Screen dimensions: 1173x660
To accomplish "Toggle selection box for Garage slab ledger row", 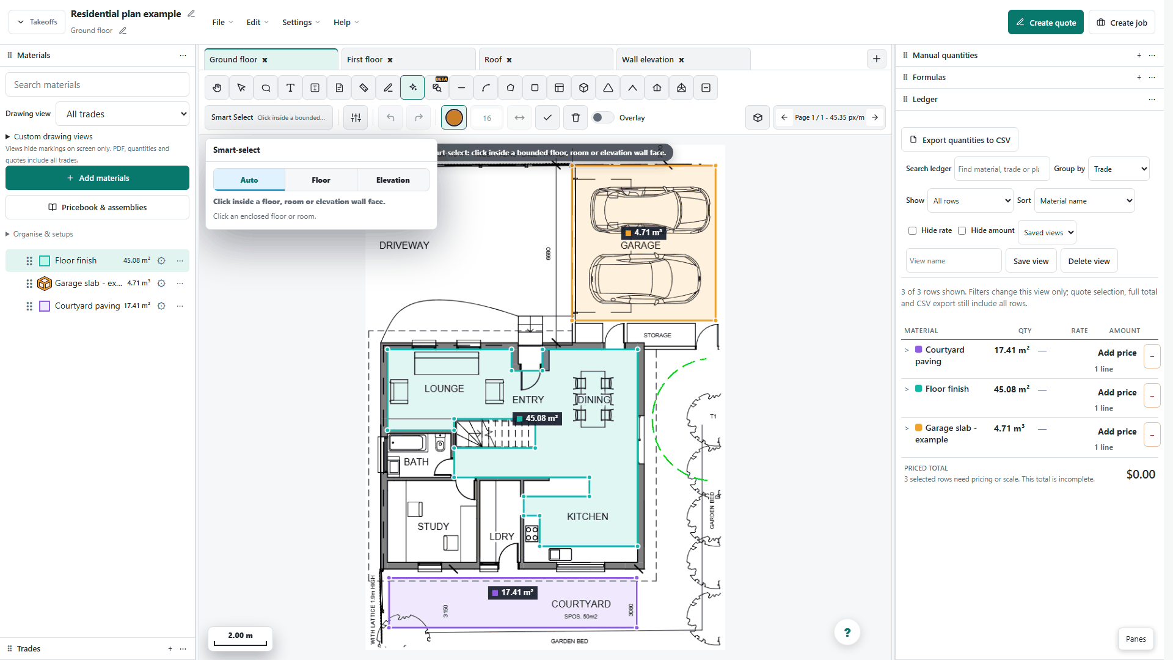I will point(1152,435).
